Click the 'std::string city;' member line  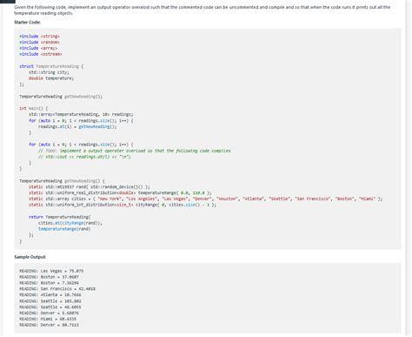tap(49, 72)
